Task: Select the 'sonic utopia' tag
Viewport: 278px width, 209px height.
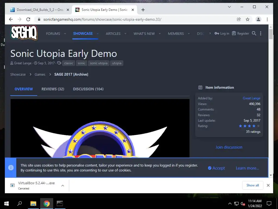Action: (99, 63)
